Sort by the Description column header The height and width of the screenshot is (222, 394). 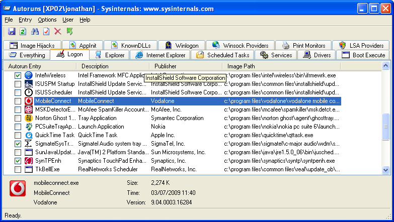tap(113, 66)
